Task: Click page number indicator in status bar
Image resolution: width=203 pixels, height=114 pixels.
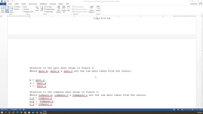Action: (4, 110)
